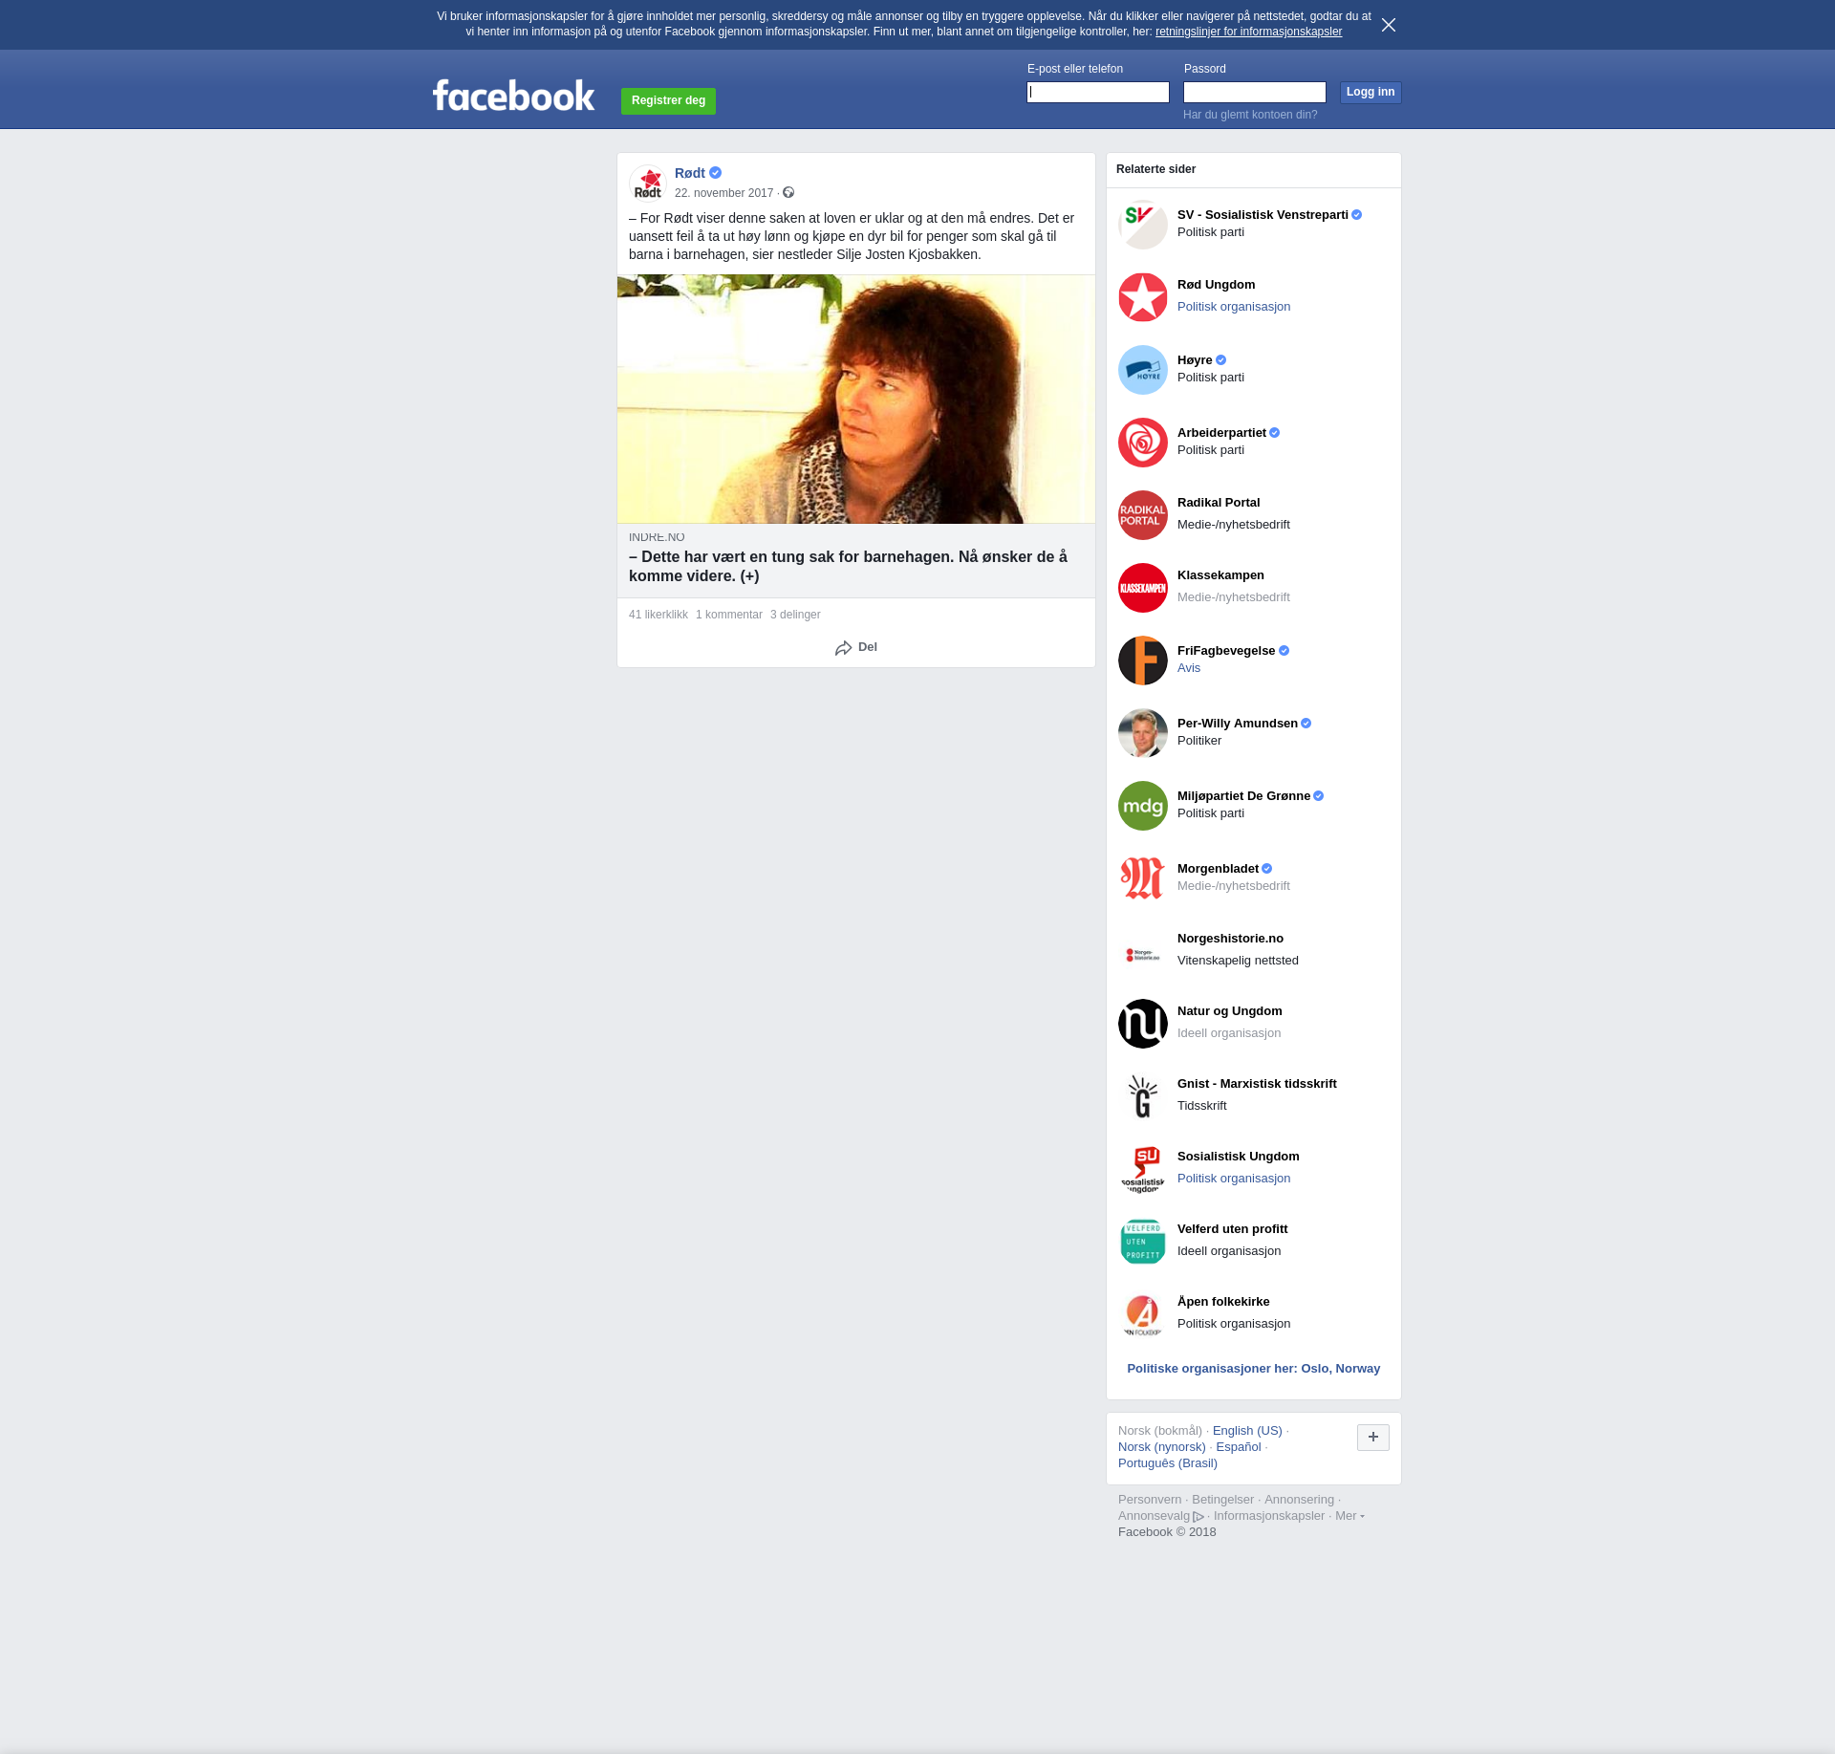Viewport: 1835px width, 1754px height.
Task: Open SV Sosialistisk Venstreparti page logo
Action: pyautogui.click(x=1142, y=225)
